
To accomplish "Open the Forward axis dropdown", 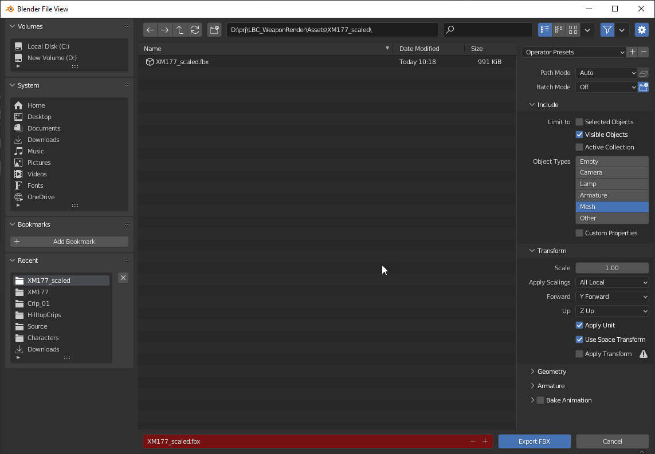I will [x=612, y=296].
